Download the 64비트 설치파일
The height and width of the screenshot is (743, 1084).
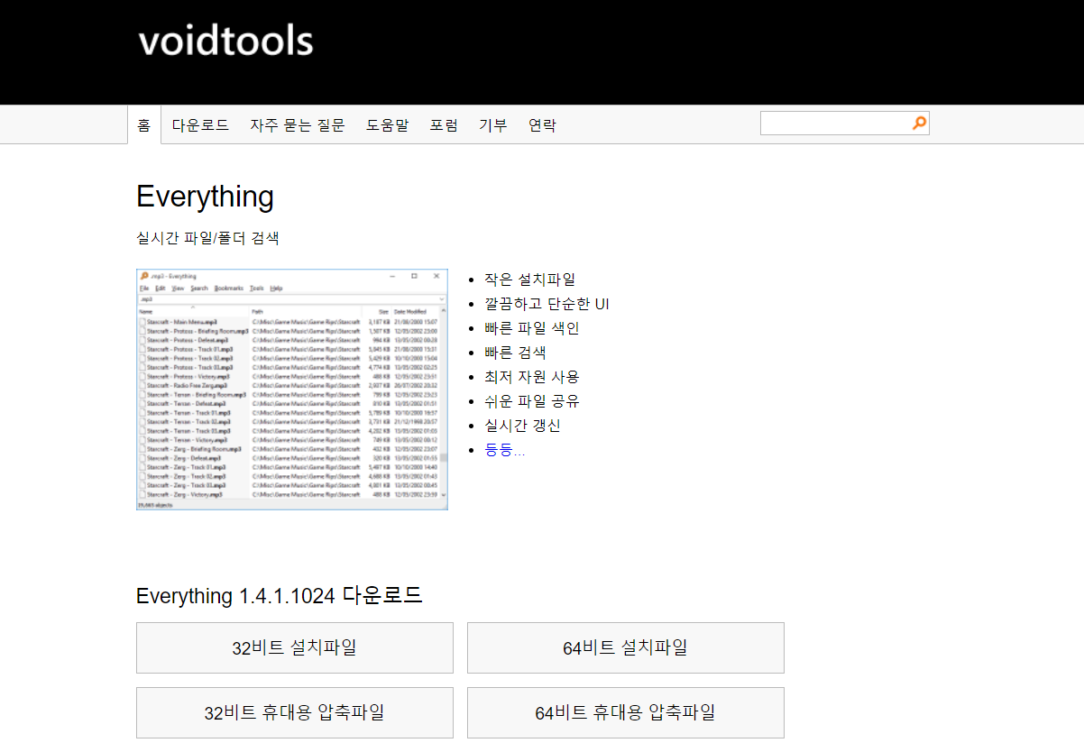click(626, 647)
